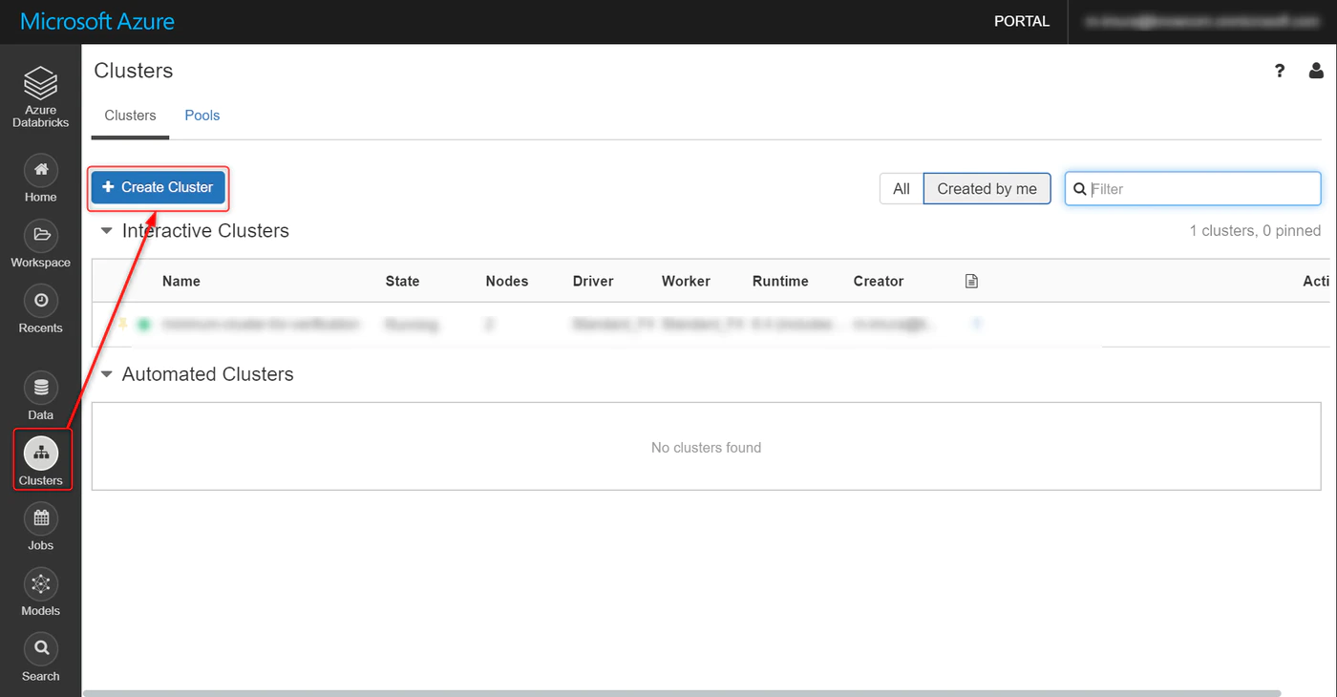Open the help question mark
This screenshot has height=697, width=1337.
1280,71
